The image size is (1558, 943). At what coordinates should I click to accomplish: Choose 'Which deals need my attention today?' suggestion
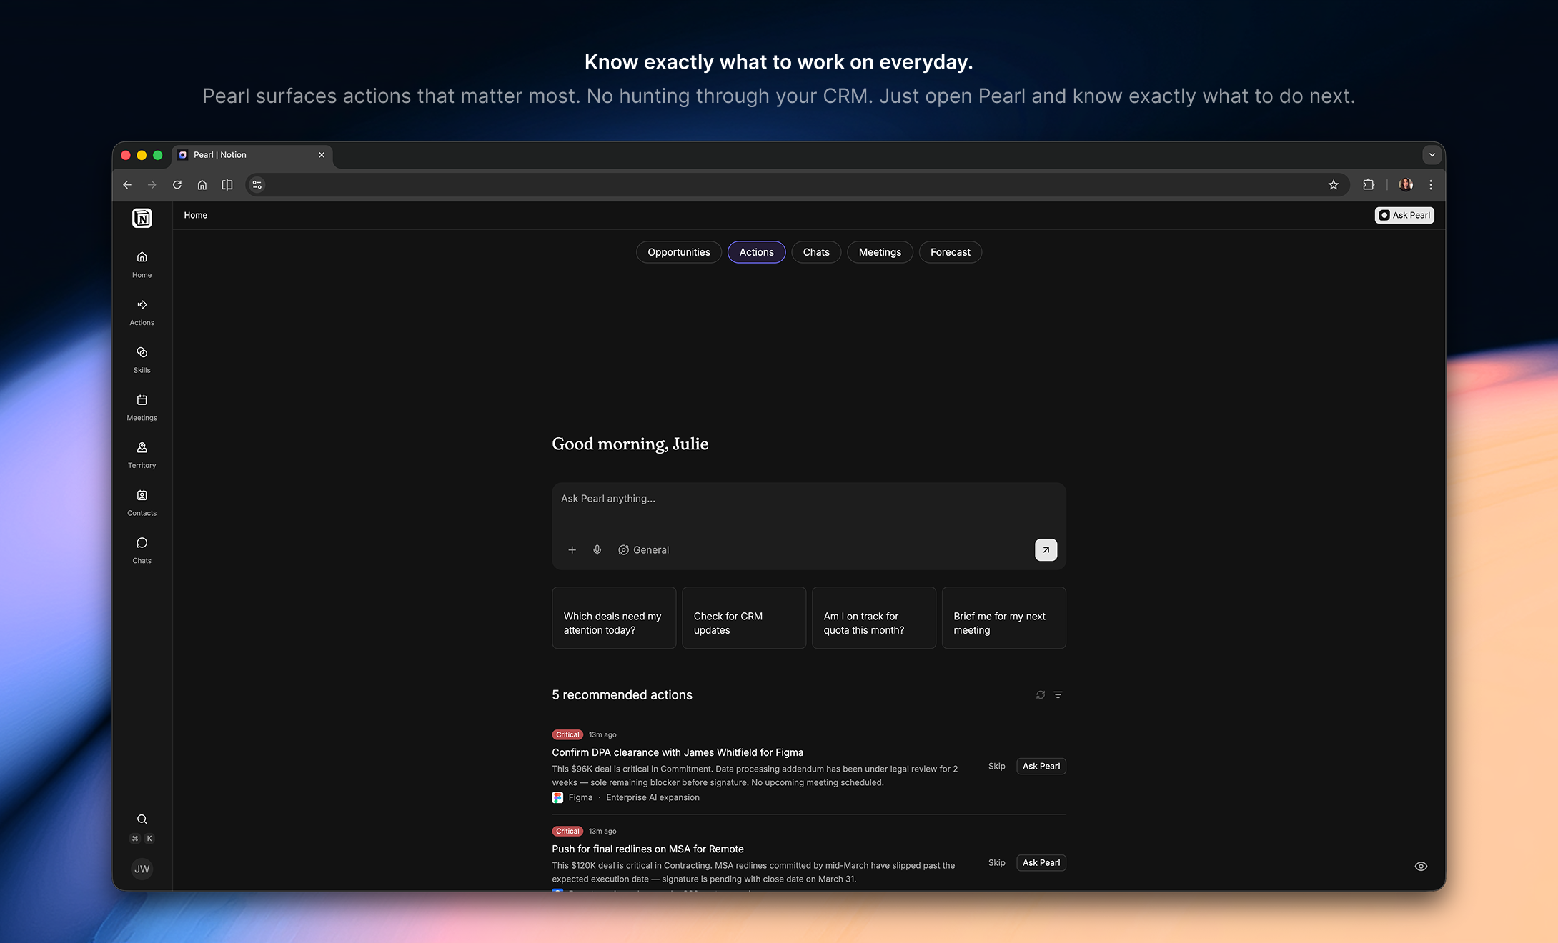pos(614,618)
